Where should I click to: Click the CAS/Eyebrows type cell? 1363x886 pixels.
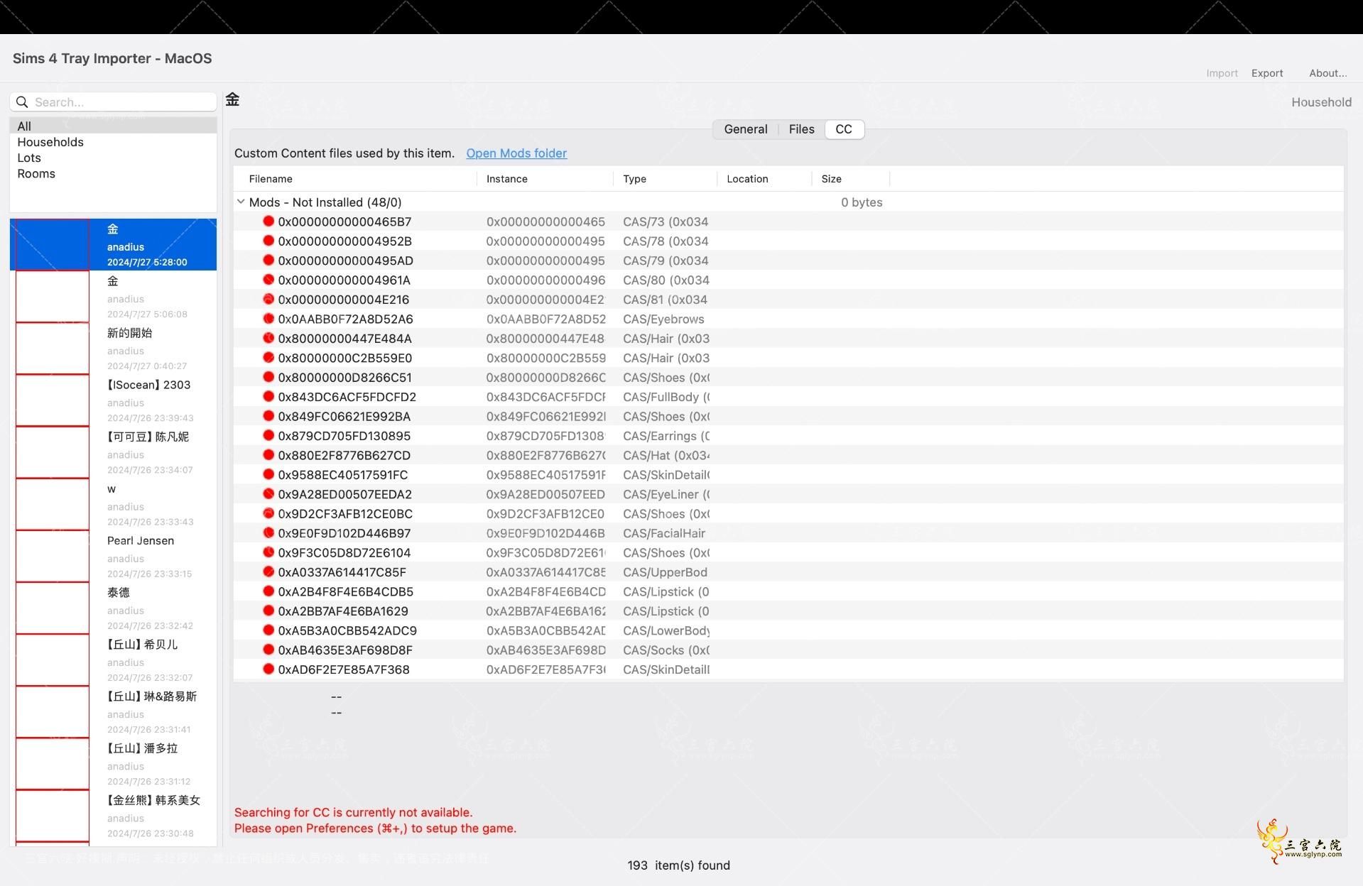(663, 319)
